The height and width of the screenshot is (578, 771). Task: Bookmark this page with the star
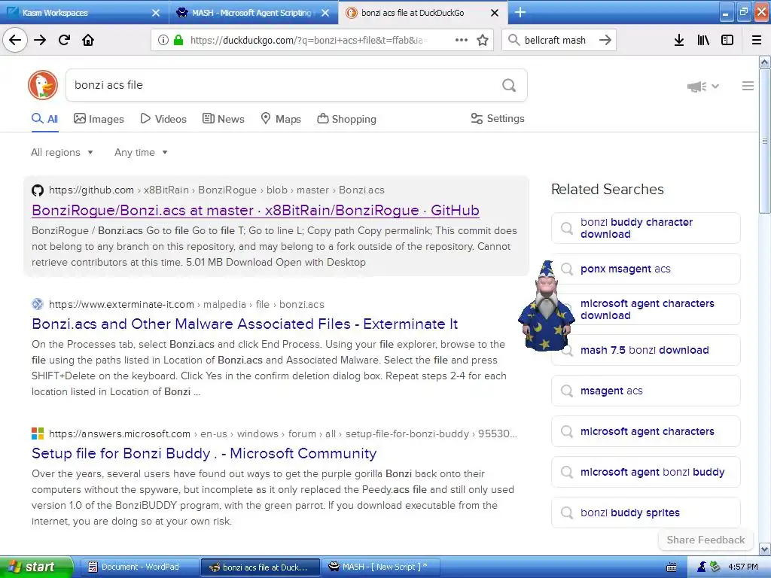tap(483, 40)
